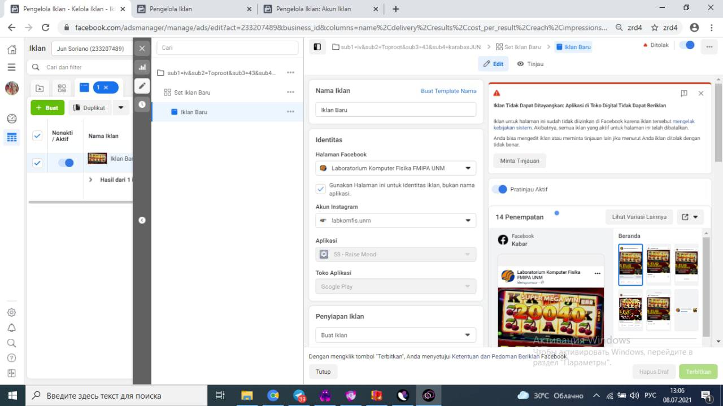
Task: Open Aplikasi 58 - Raise Mood dropdown
Action: point(395,254)
